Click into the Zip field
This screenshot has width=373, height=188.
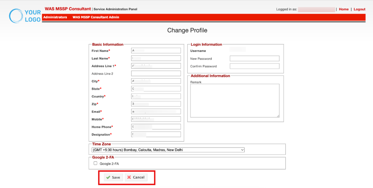[156, 104]
